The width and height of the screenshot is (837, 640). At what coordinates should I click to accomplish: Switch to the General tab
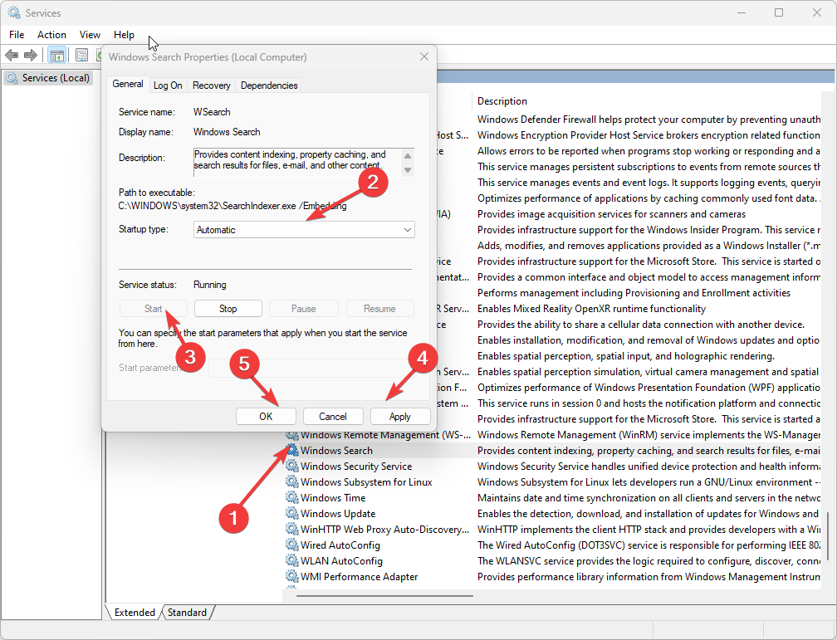(x=128, y=85)
